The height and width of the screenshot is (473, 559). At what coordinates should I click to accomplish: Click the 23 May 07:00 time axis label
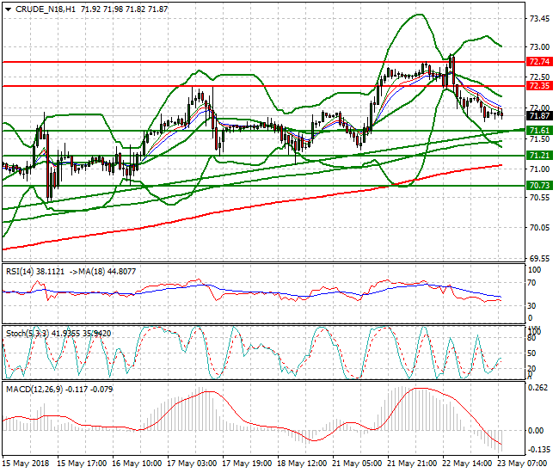click(522, 464)
